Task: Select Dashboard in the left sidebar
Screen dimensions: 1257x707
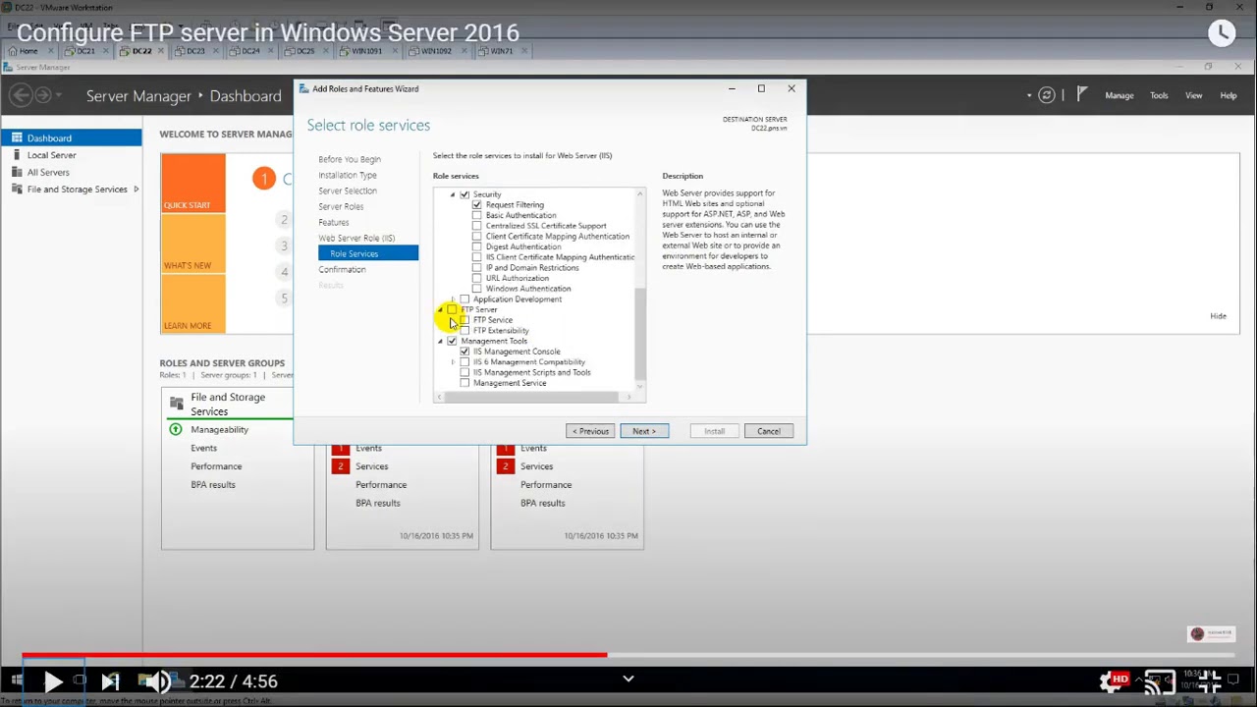Action: pos(71,138)
